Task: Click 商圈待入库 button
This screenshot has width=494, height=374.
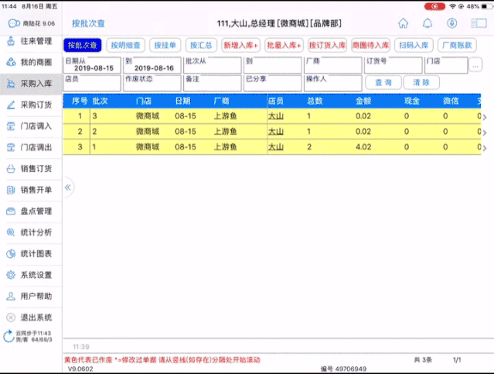Action: point(370,45)
